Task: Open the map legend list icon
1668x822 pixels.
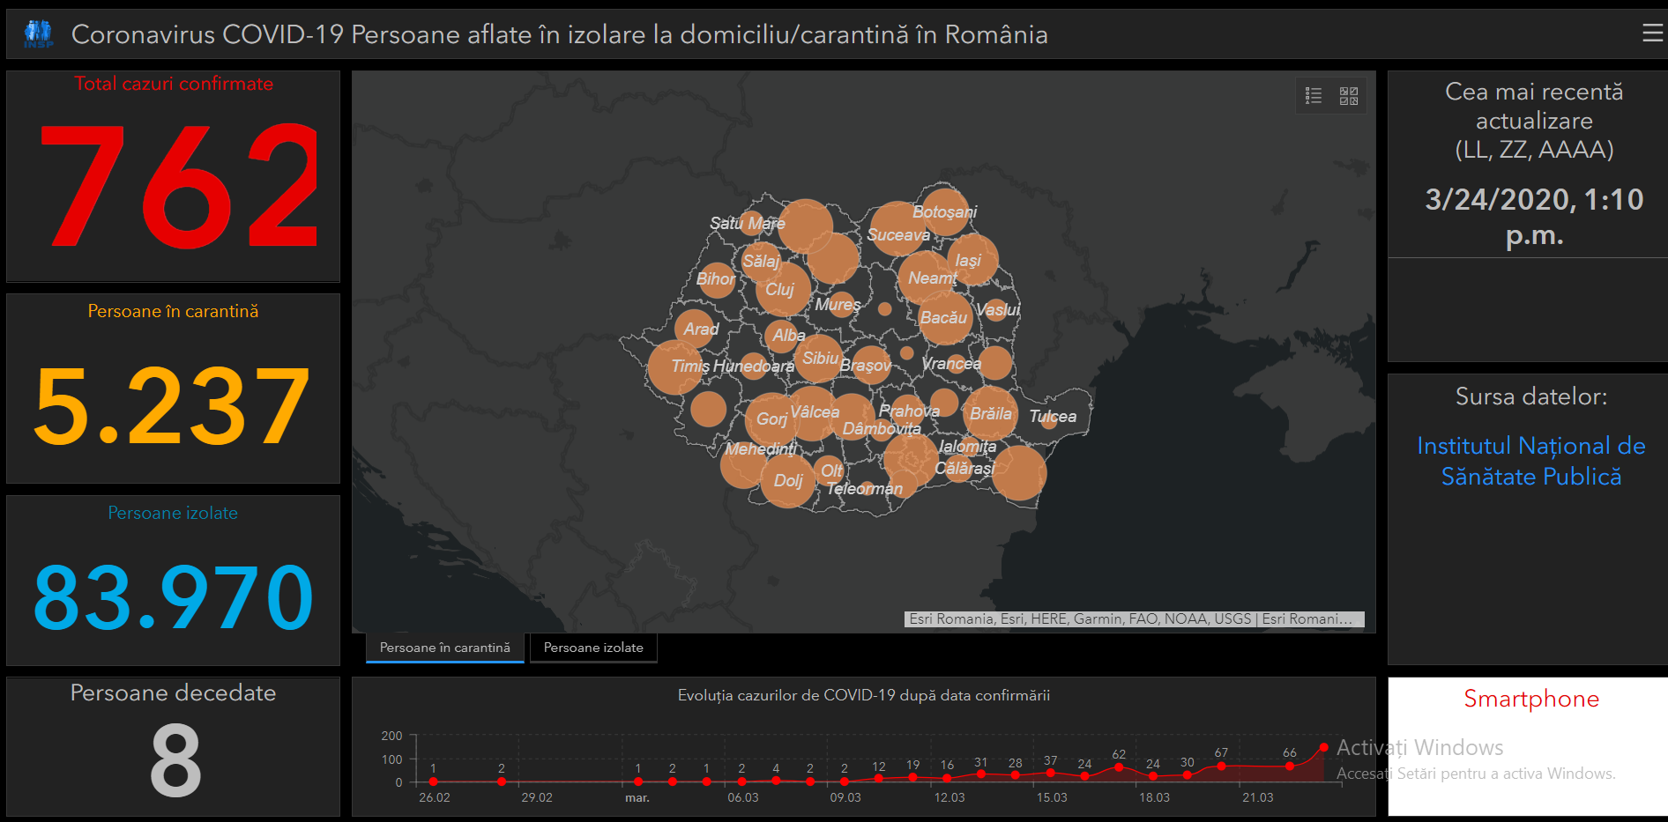Action: [1314, 96]
